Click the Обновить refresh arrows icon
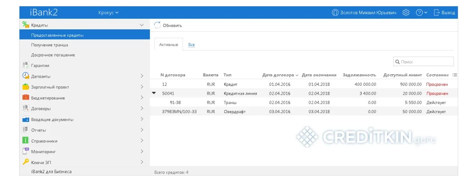Screen dimensions: 472x183 pyautogui.click(x=157, y=25)
